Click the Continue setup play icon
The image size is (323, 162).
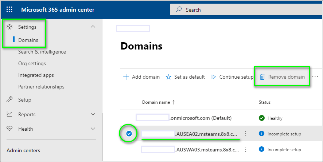tap(214, 77)
